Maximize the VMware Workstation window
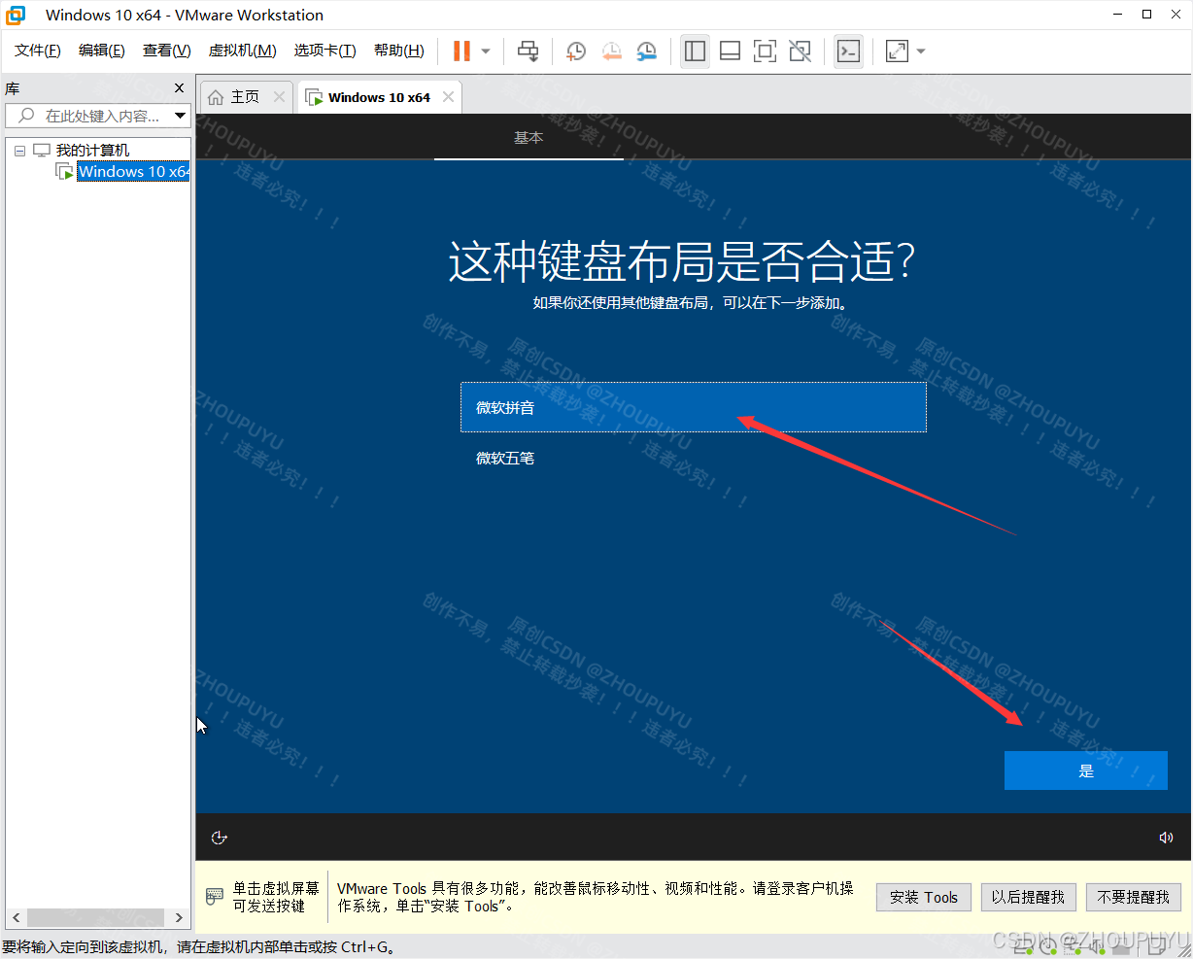1193x959 pixels. pyautogui.click(x=1147, y=14)
